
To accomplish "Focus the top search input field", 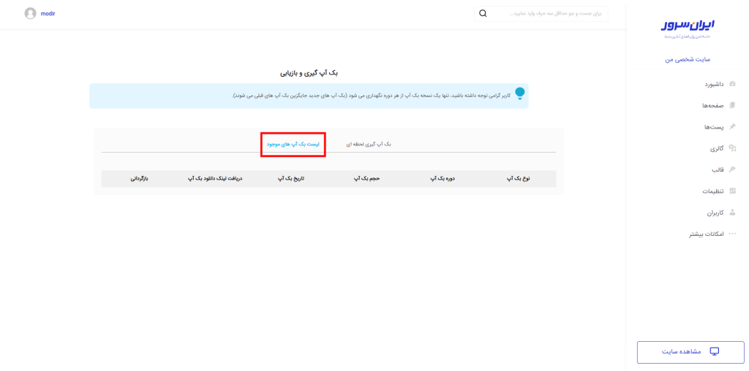I will [549, 13].
